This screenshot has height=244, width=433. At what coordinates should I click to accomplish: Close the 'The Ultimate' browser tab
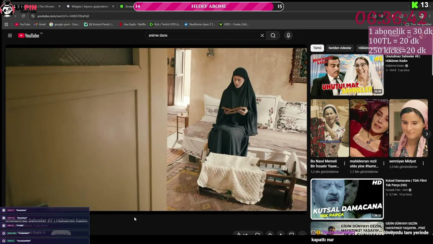coord(60,6)
